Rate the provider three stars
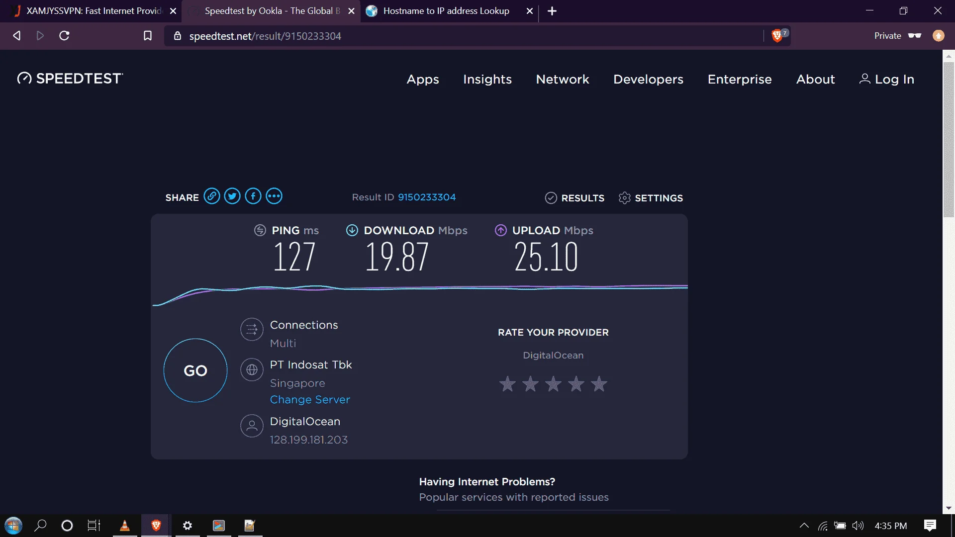955x537 pixels. pyautogui.click(x=553, y=384)
